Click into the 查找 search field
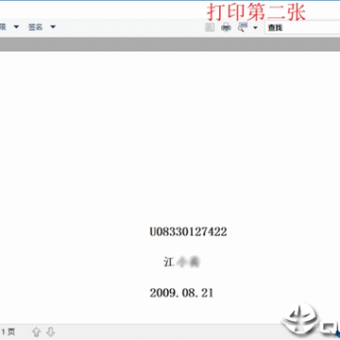Viewport: 340px width, 340px height. pos(302,27)
